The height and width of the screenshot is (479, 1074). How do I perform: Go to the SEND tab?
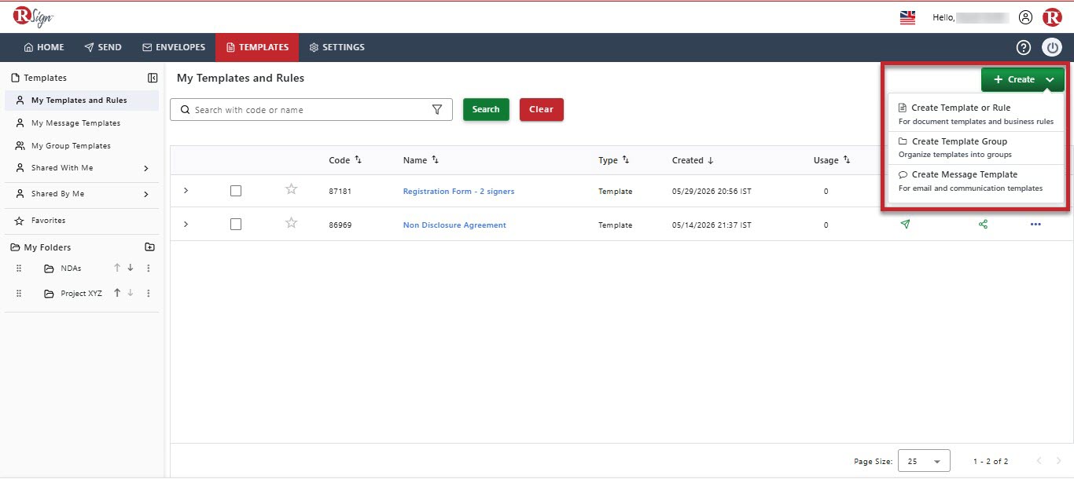pyautogui.click(x=103, y=47)
